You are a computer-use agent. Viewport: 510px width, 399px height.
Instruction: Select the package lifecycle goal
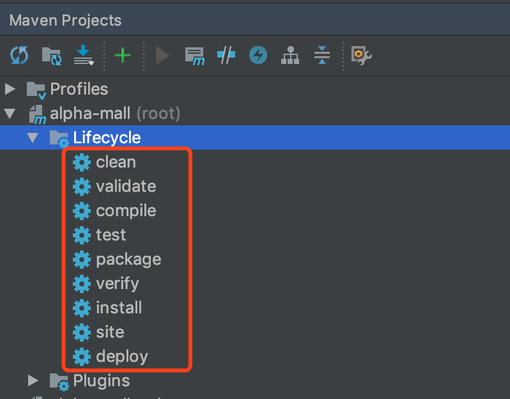click(x=128, y=260)
